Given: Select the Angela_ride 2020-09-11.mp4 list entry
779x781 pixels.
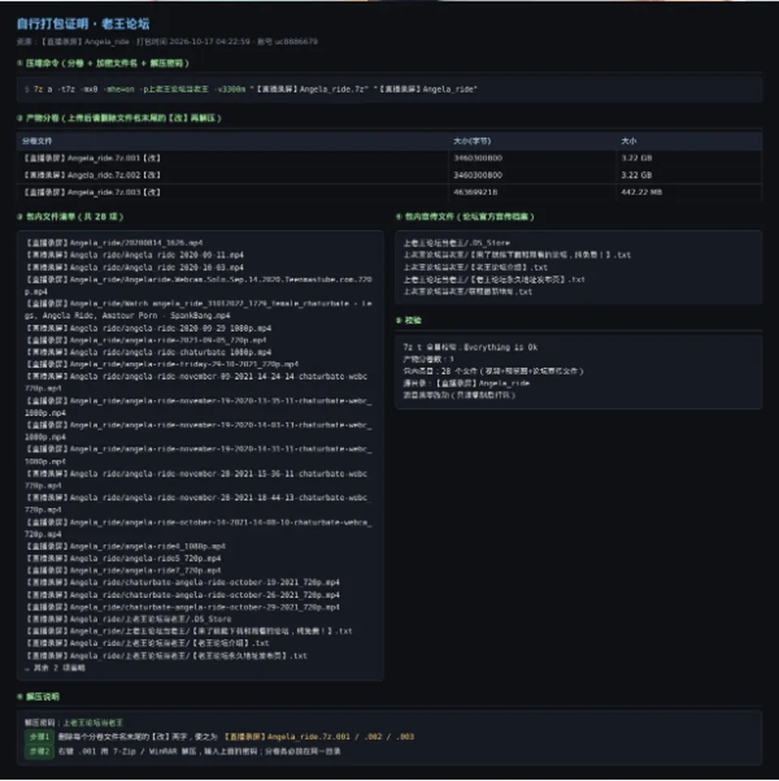Looking at the screenshot, I should [135, 255].
